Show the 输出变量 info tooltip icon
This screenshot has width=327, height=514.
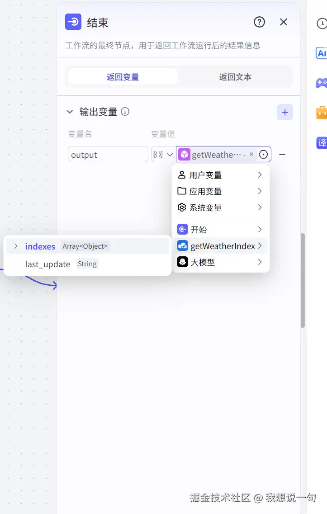pos(125,112)
